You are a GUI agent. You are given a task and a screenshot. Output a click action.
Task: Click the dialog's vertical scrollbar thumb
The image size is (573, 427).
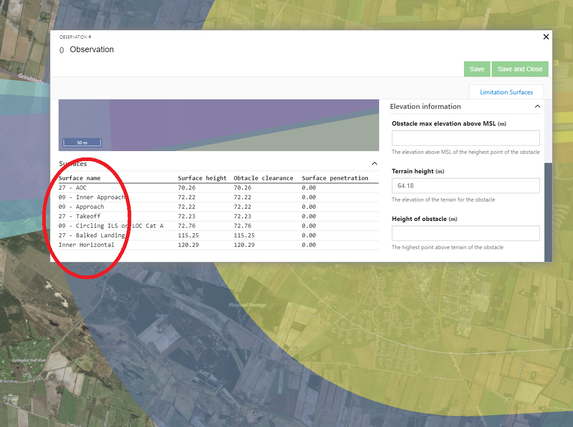548,212
